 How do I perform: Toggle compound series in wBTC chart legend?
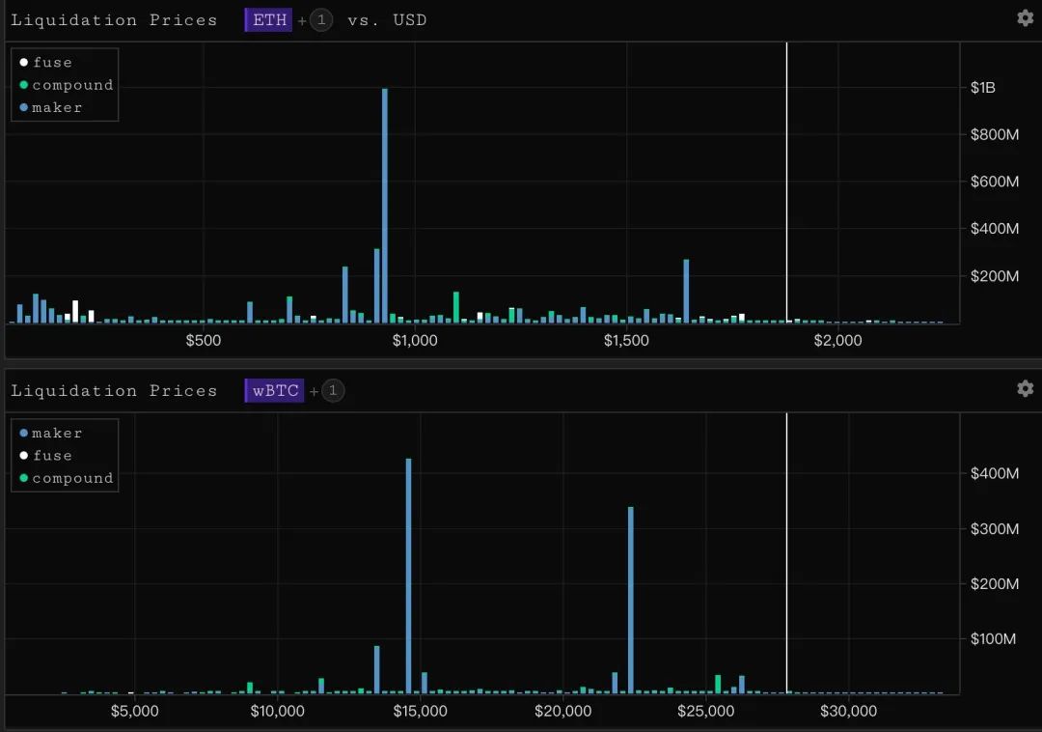click(x=67, y=478)
